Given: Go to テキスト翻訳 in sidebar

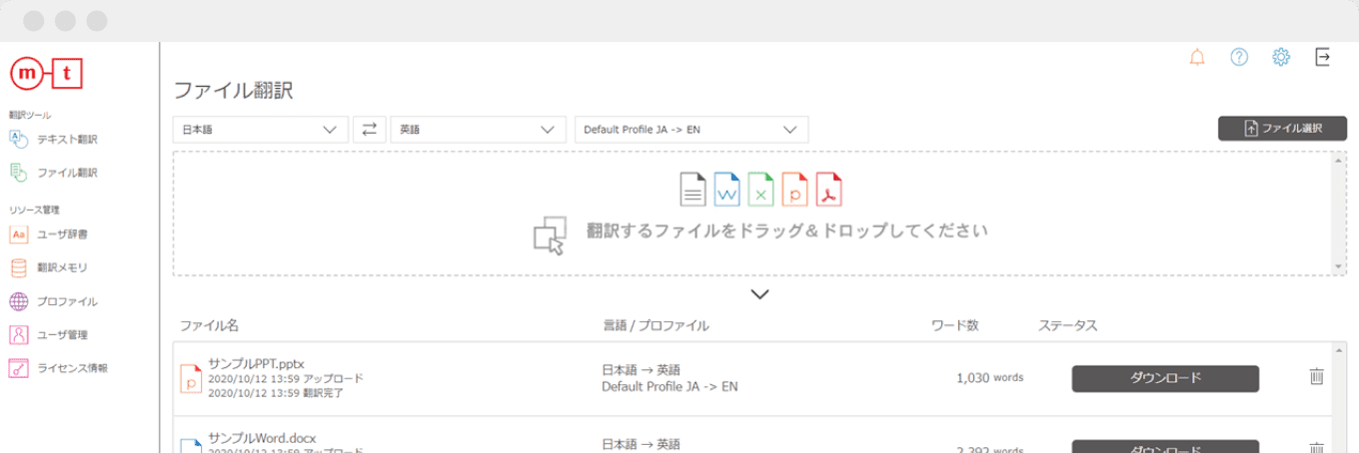Looking at the screenshot, I should coord(66,139).
